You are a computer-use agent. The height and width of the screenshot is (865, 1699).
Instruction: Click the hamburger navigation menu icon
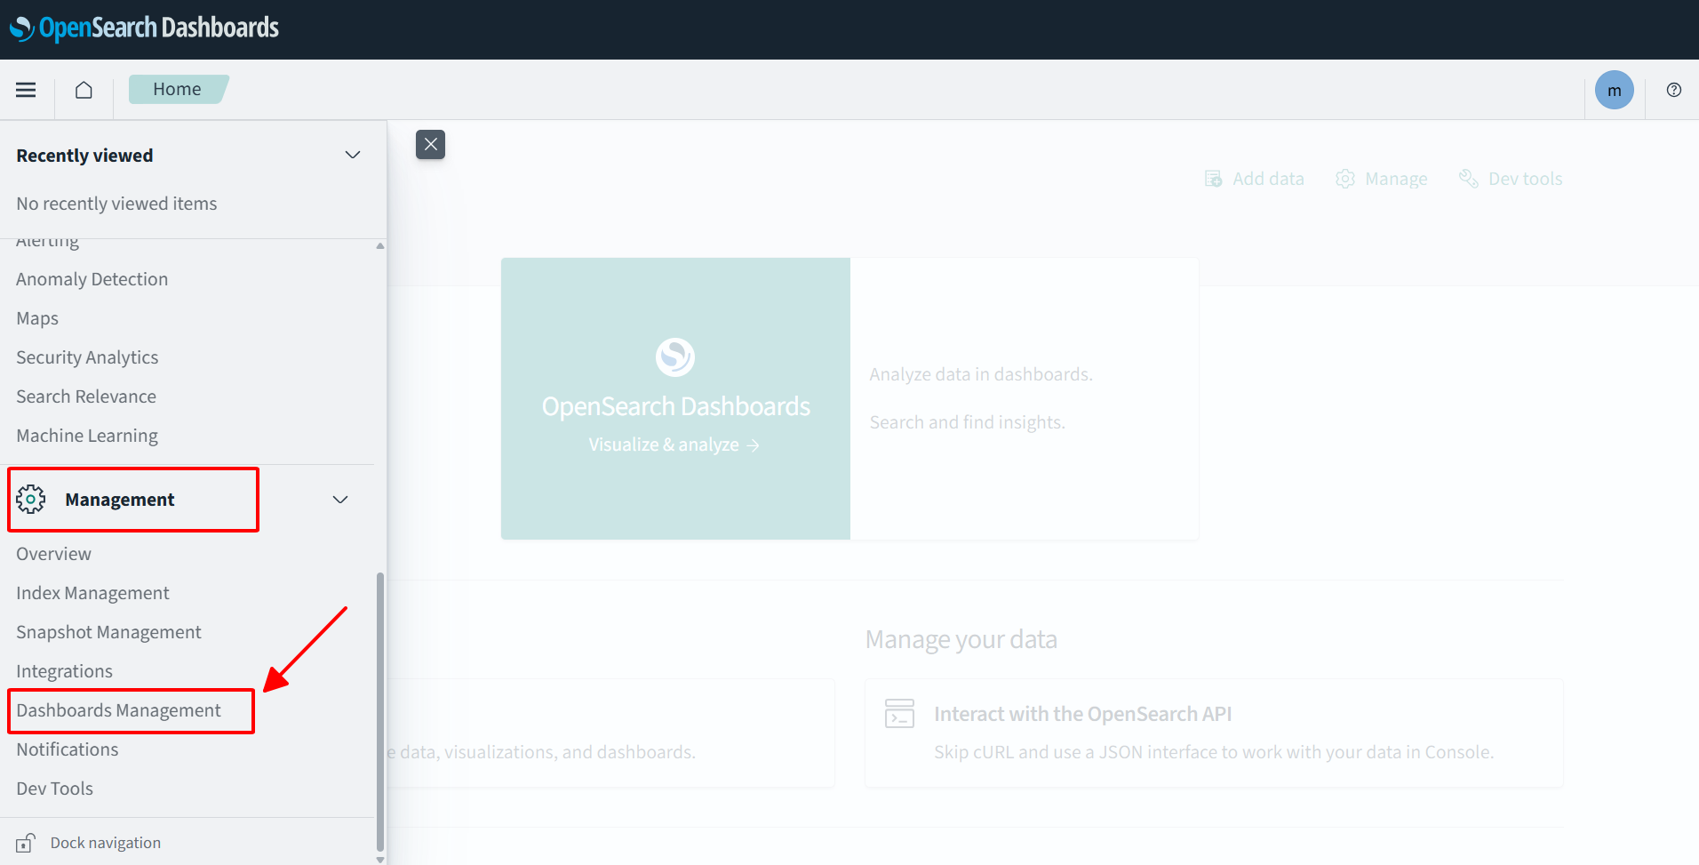click(x=26, y=90)
